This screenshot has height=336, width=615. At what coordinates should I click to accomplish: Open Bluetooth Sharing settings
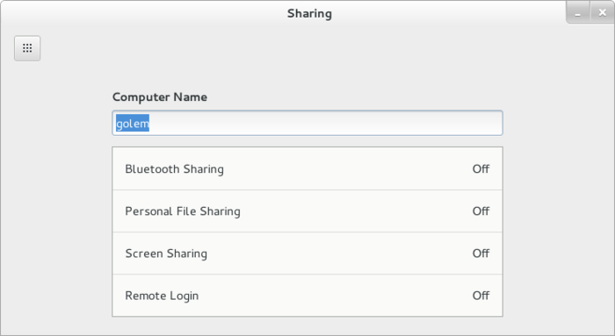click(307, 168)
